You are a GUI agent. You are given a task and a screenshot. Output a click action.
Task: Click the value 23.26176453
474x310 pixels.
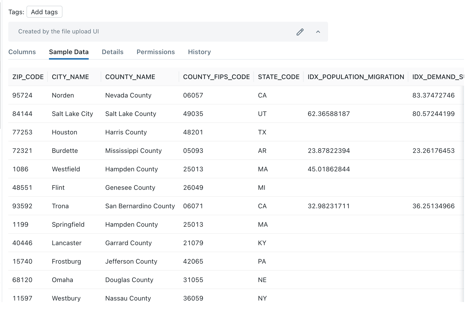pos(434,151)
